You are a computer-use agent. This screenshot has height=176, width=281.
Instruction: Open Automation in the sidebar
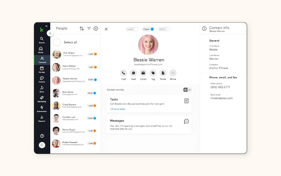click(42, 108)
